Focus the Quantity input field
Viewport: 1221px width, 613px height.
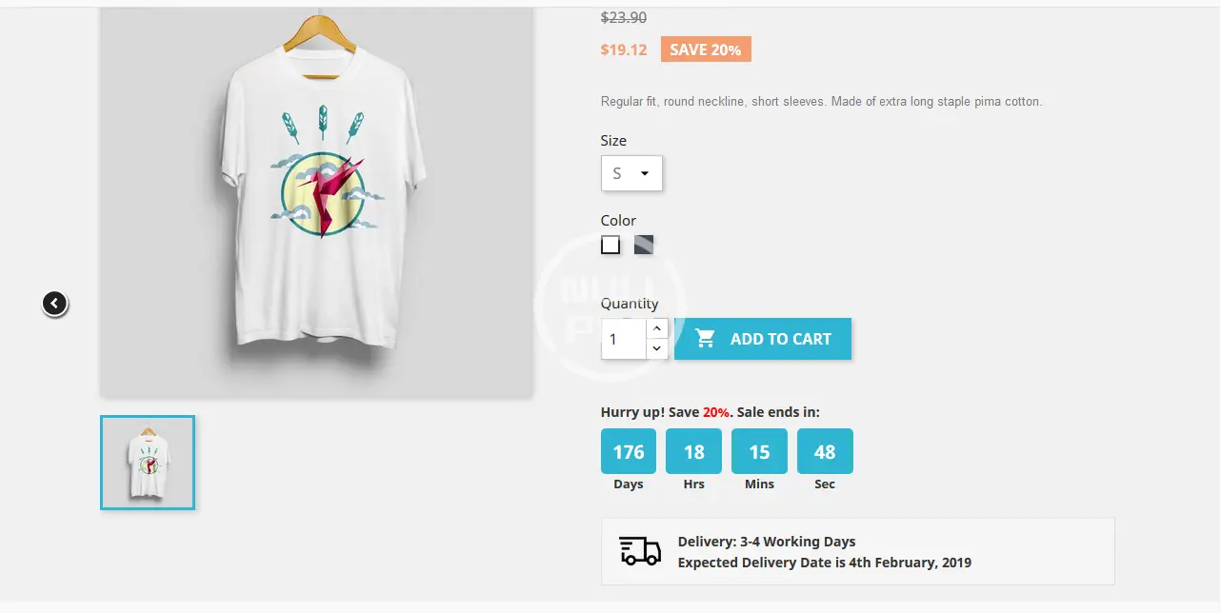[x=624, y=339]
